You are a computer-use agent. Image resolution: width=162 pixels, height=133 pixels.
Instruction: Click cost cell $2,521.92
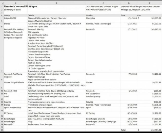150,124
